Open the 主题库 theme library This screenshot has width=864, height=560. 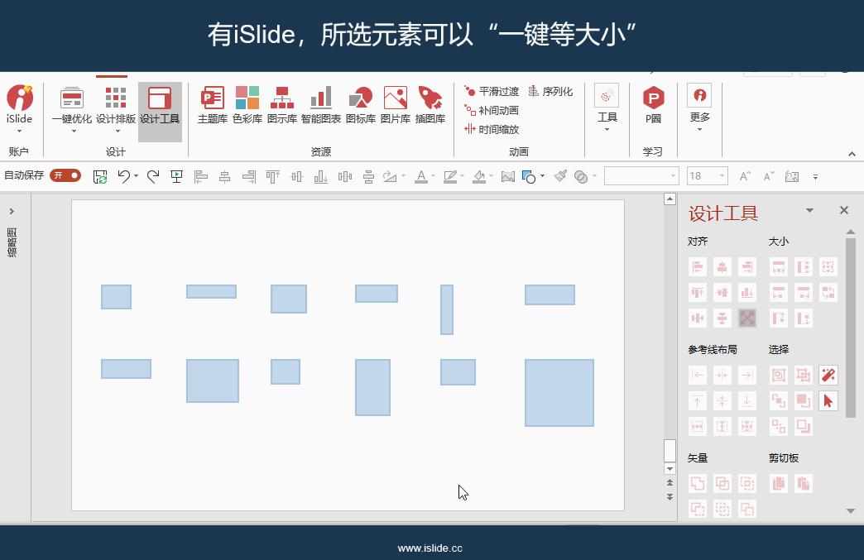(x=212, y=104)
